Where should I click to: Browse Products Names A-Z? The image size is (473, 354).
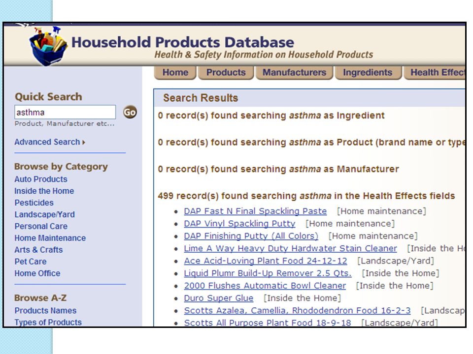coord(45,310)
